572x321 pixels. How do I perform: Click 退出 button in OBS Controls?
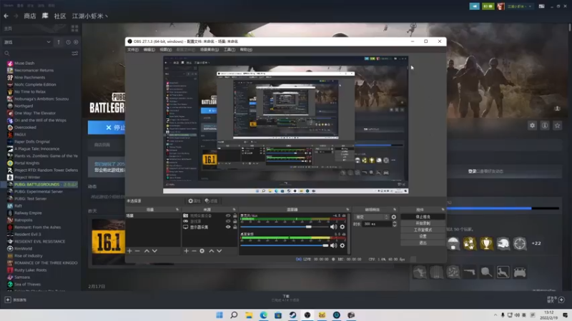pos(423,243)
